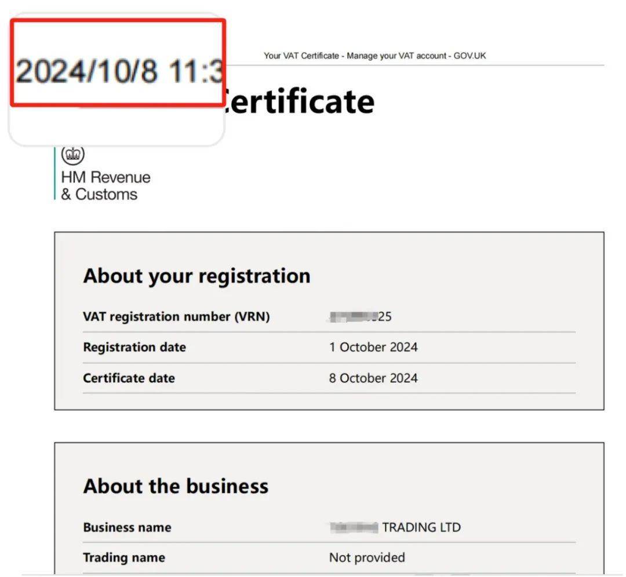Click the magnified 2024/10/8 timestamp callout
Viewport: 626px width, 577px height.
click(x=119, y=71)
